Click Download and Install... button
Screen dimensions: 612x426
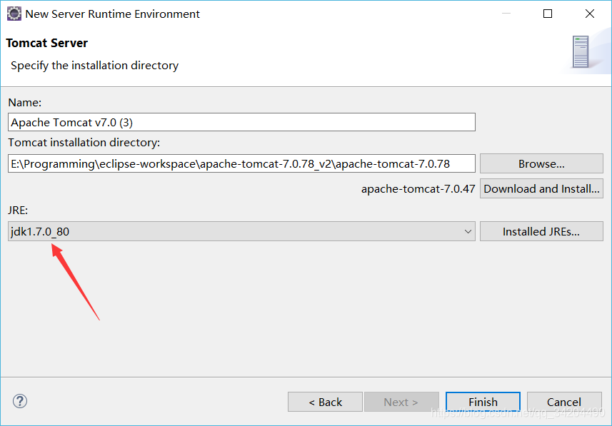[541, 188]
